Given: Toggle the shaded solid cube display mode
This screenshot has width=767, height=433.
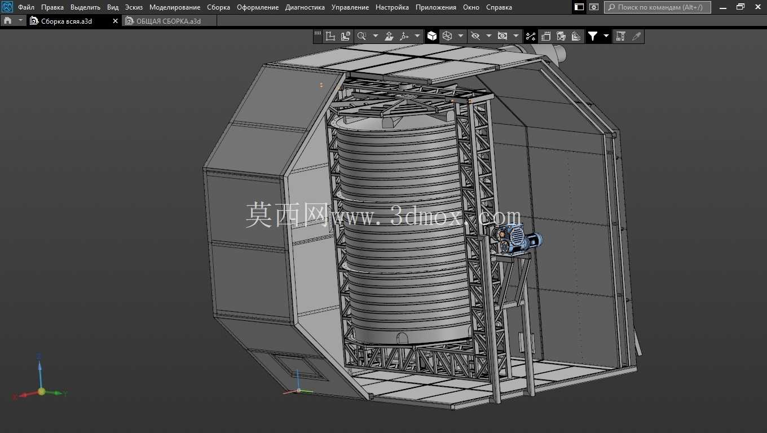Looking at the screenshot, I should [432, 36].
